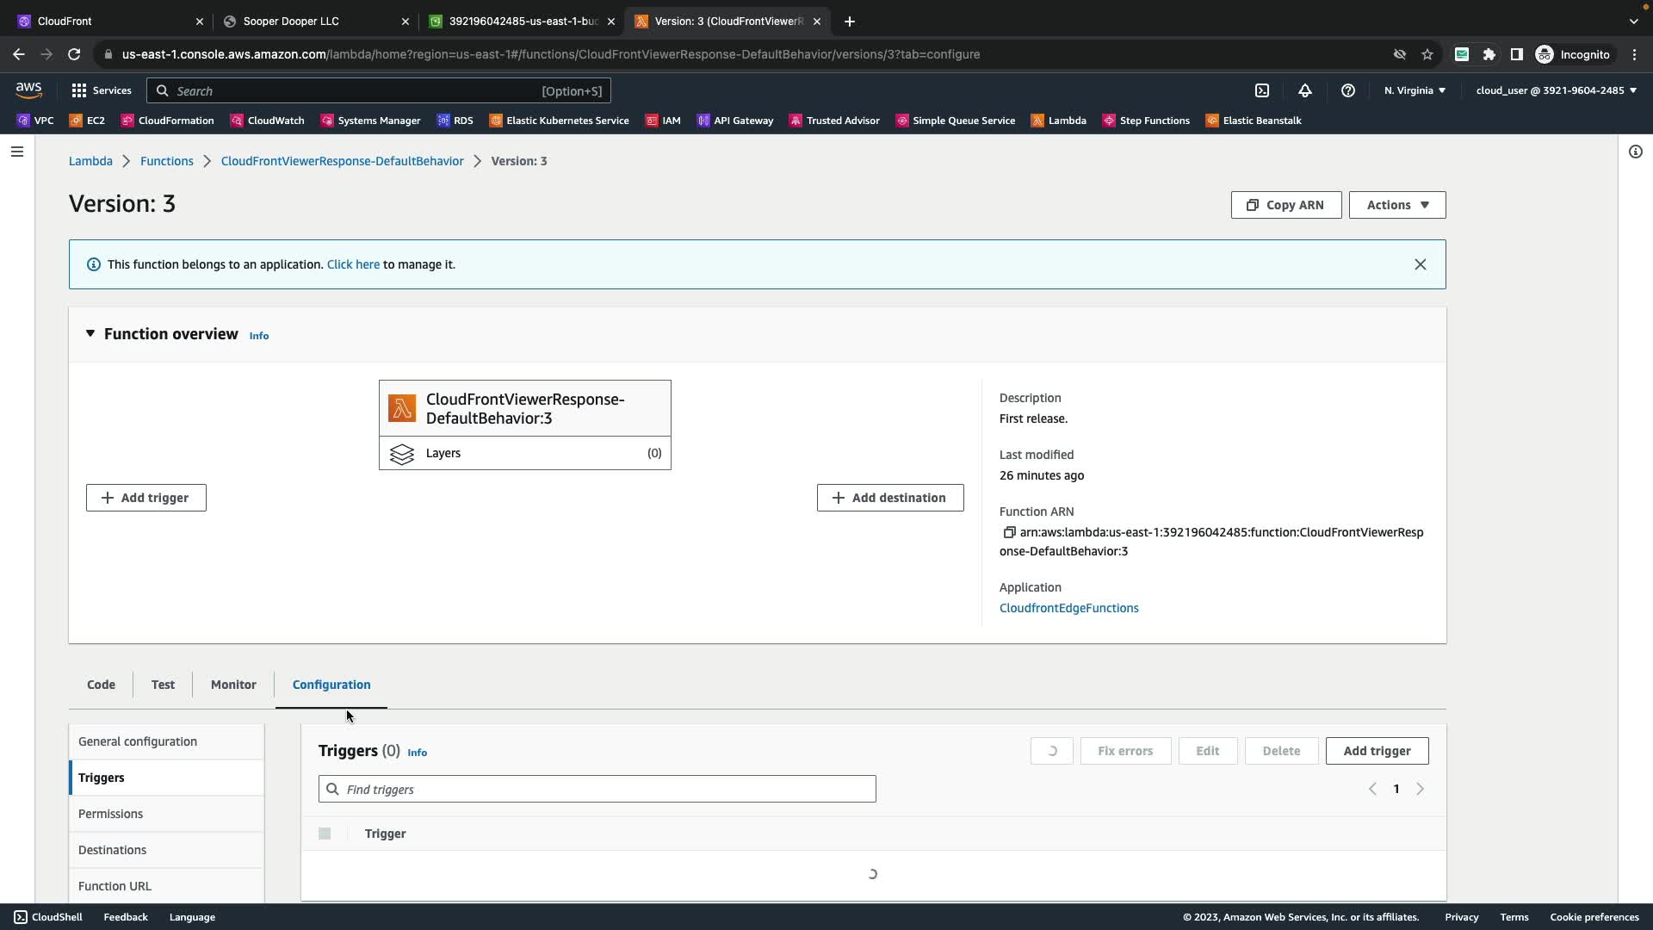Dismiss the application info banner

(x=1420, y=264)
